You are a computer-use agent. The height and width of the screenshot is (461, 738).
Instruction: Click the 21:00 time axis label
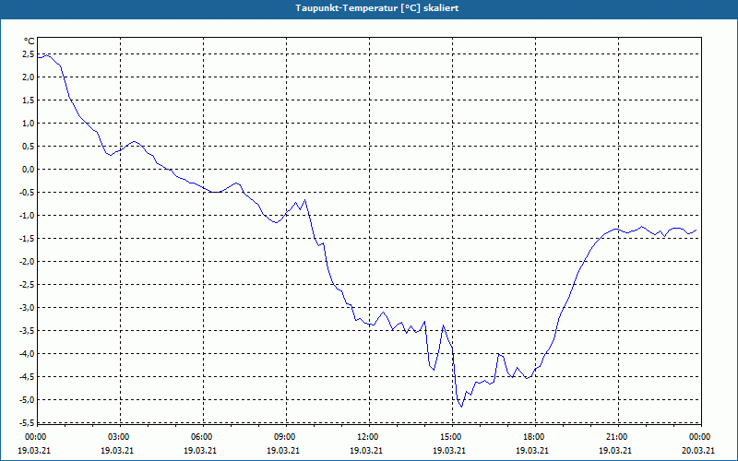616,437
